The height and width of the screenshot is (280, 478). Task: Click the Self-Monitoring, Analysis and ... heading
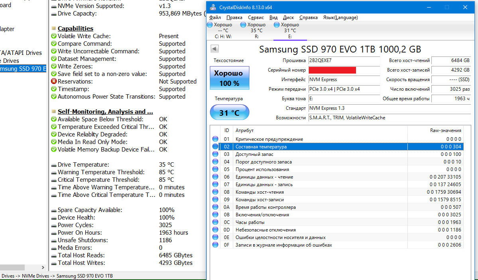point(105,112)
